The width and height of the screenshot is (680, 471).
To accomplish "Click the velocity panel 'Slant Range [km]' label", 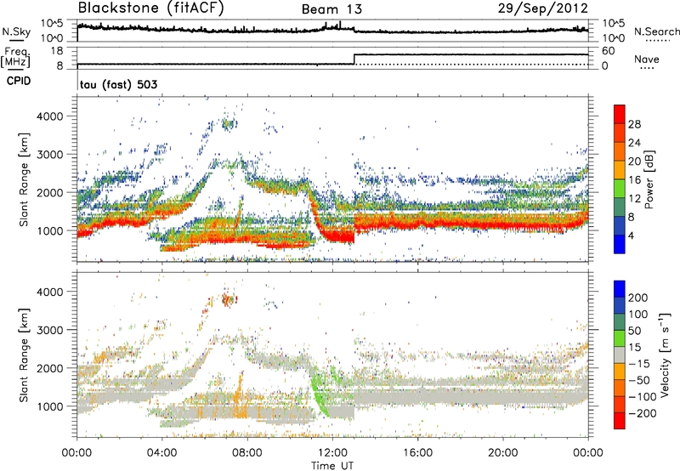I will click(24, 355).
